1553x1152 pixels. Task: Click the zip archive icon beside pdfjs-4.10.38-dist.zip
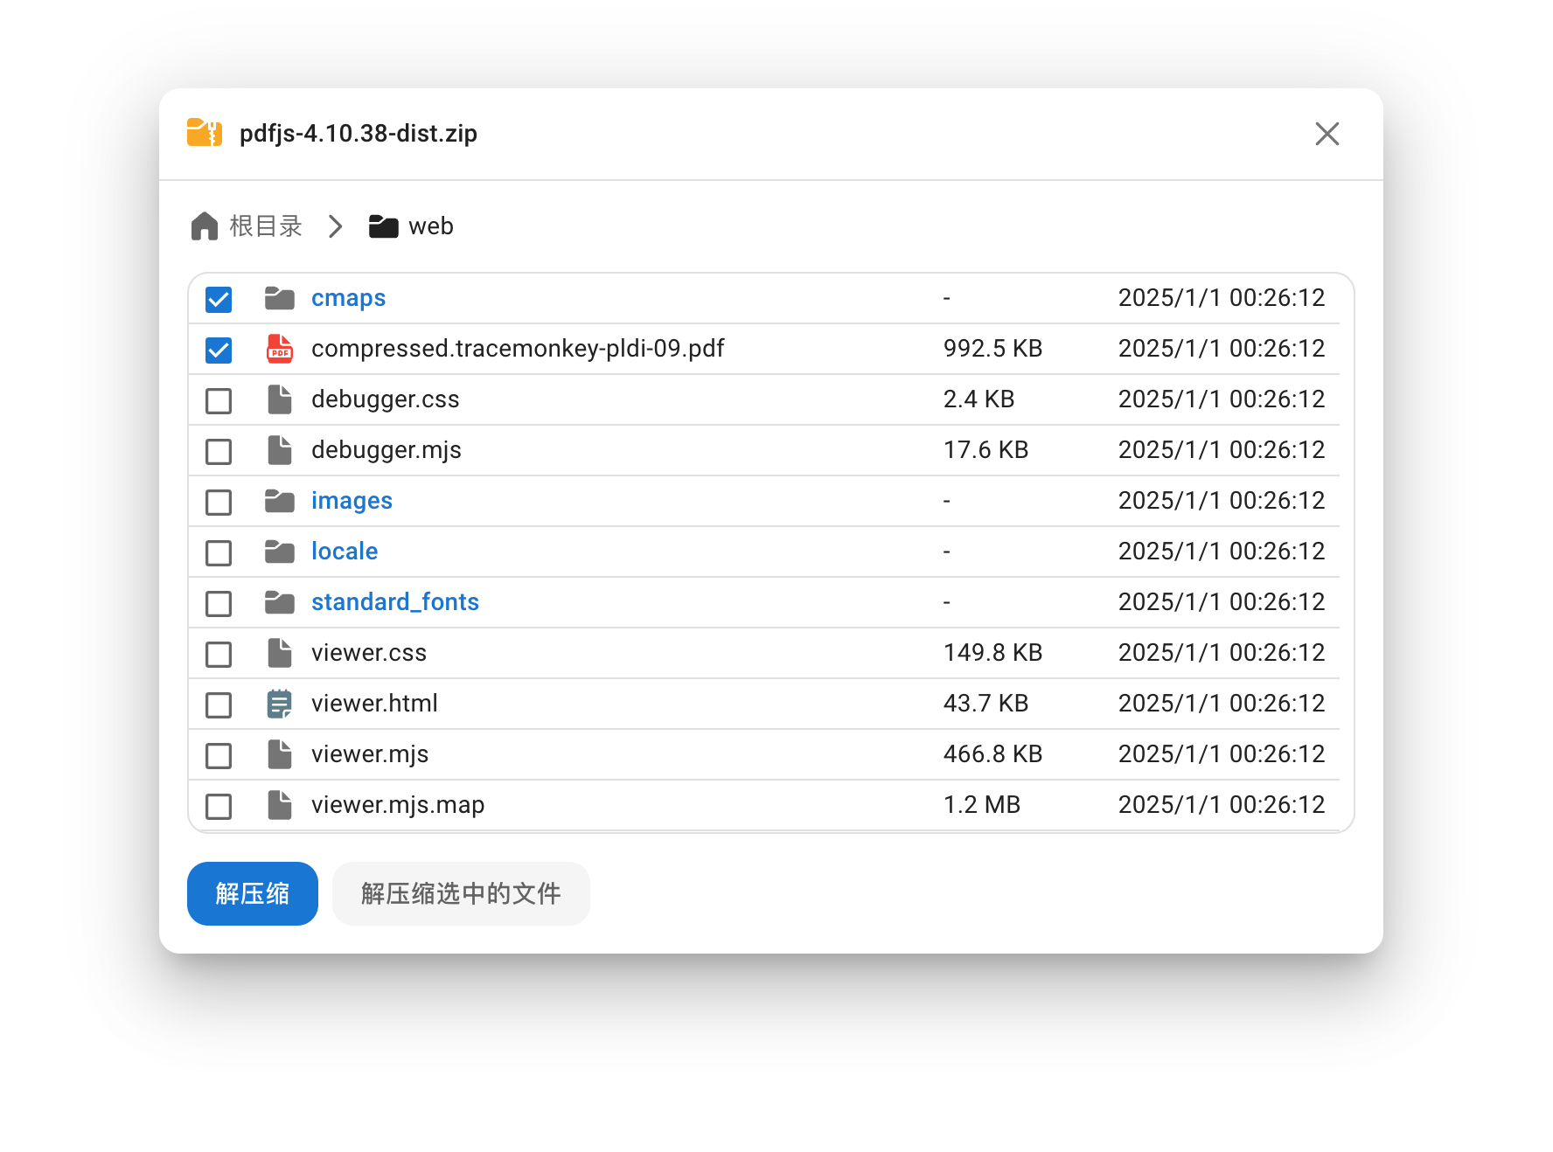pyautogui.click(x=202, y=133)
